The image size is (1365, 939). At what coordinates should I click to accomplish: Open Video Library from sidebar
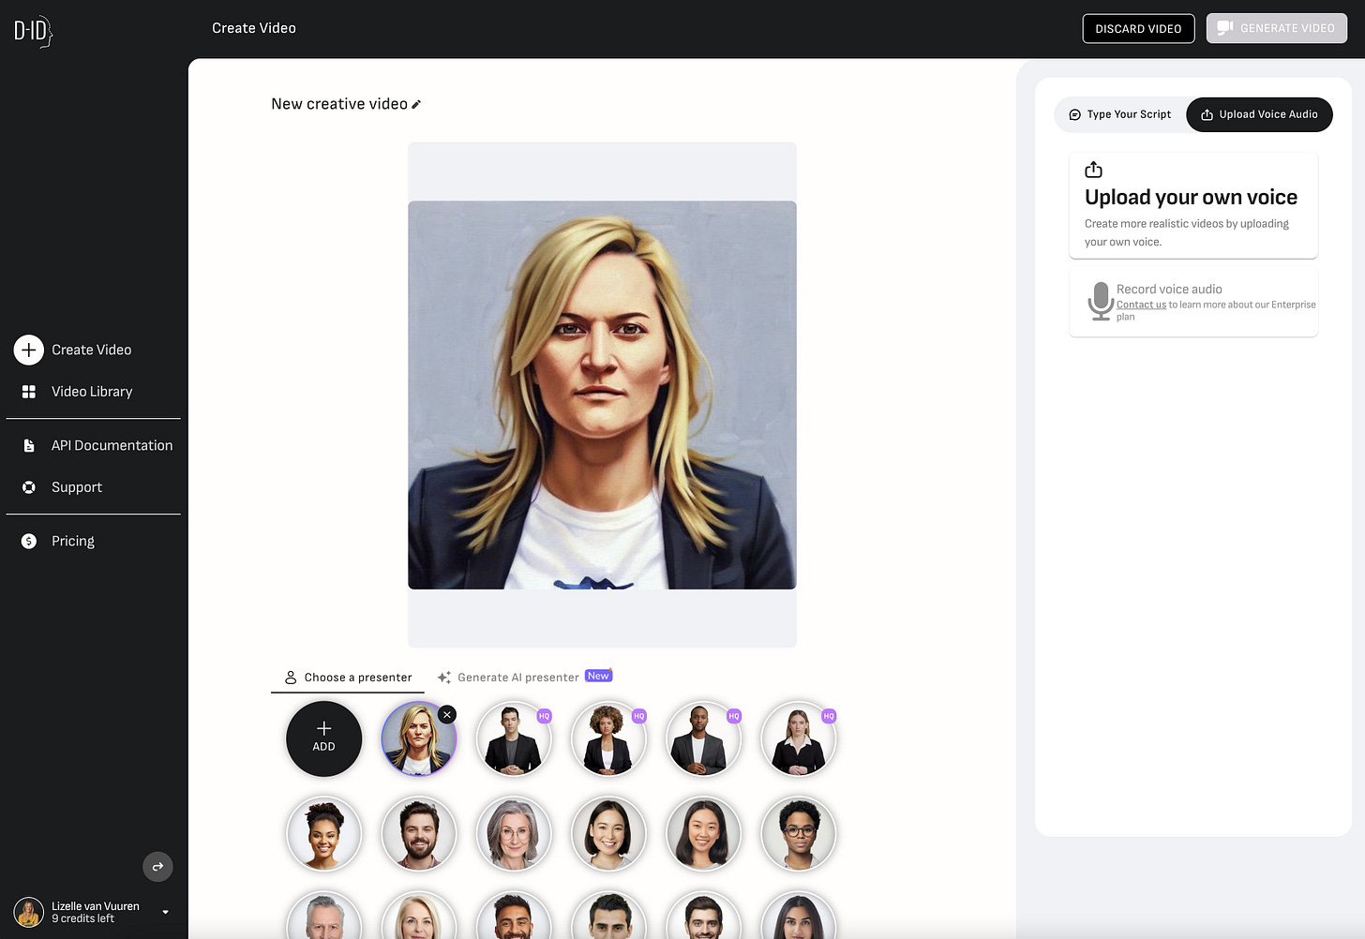[92, 392]
